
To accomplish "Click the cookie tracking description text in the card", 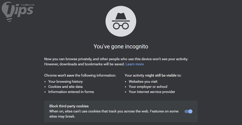I will coord(114,114).
